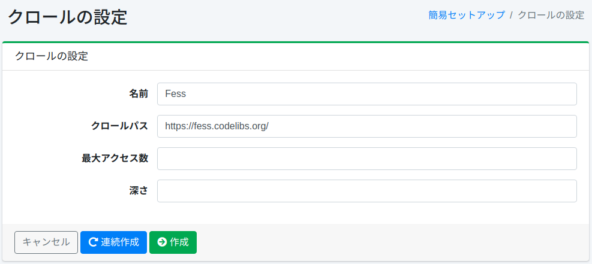Click the 最大アクセス数 label text

point(115,159)
